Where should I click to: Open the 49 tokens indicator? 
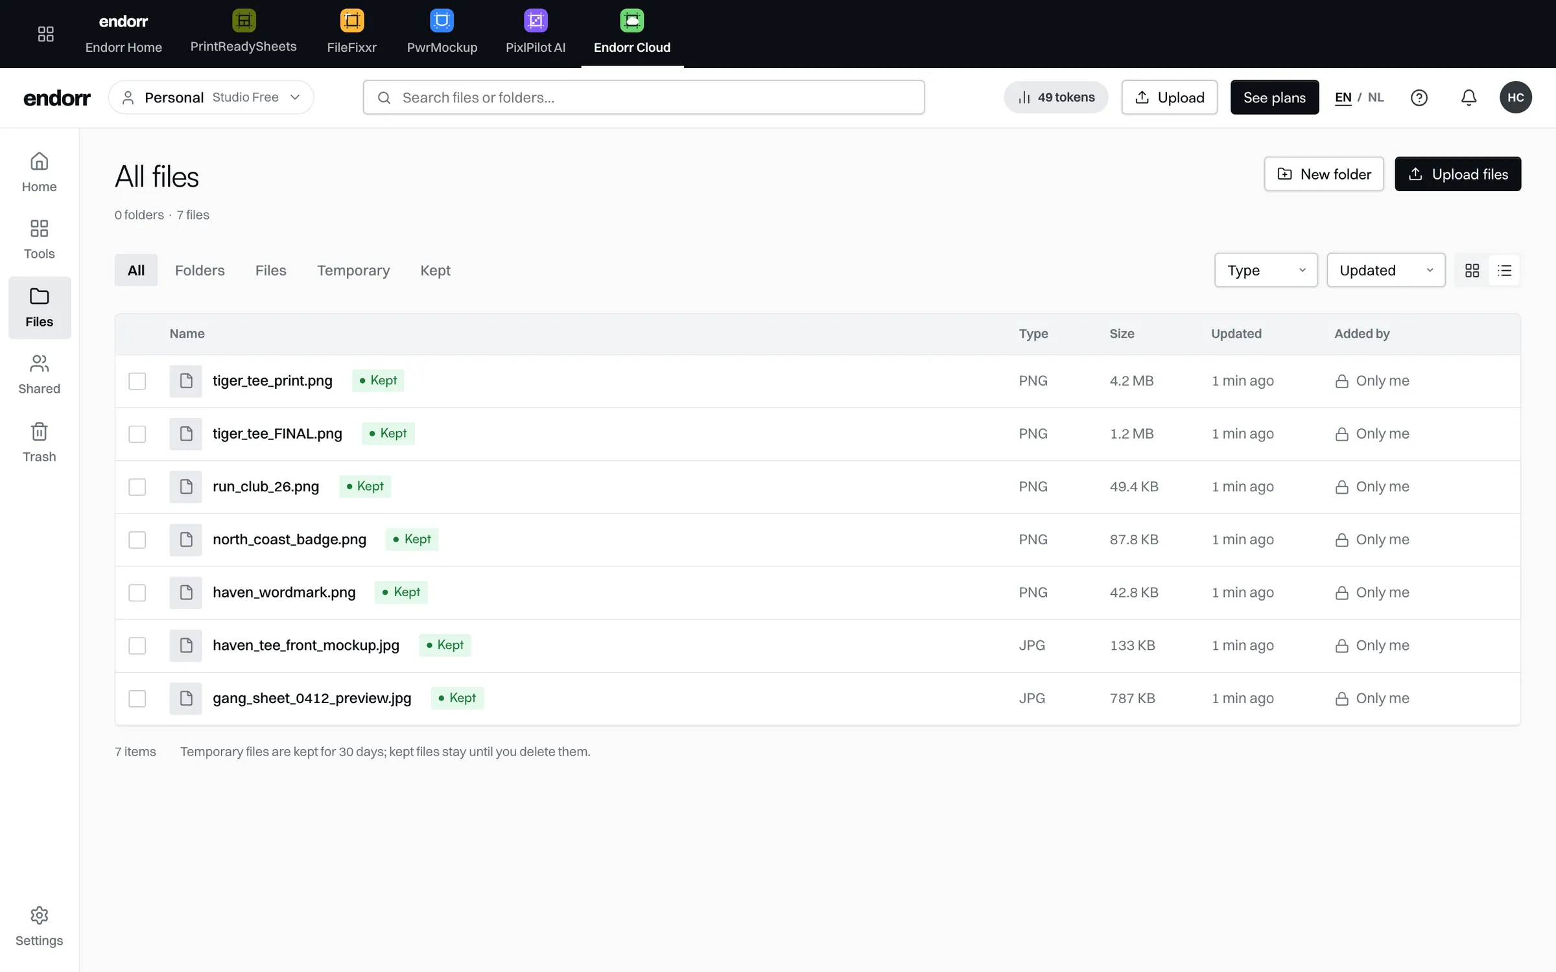point(1055,97)
